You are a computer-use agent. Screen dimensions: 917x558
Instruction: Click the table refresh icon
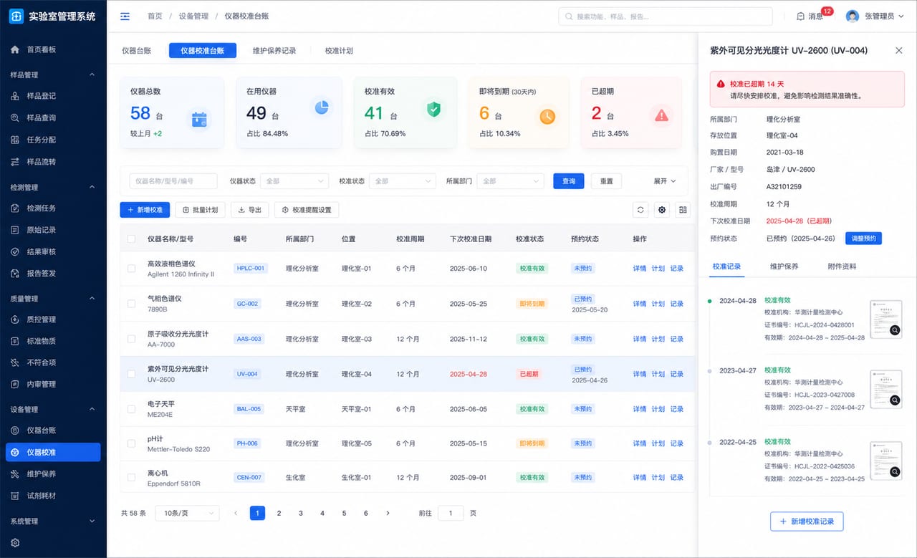(641, 210)
